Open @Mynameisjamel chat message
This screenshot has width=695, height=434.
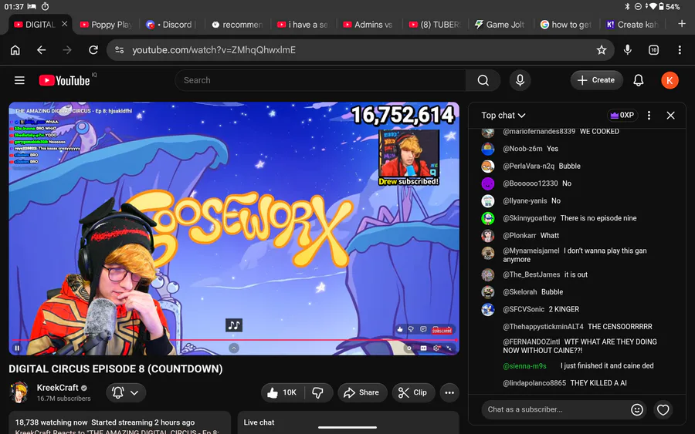point(576,255)
